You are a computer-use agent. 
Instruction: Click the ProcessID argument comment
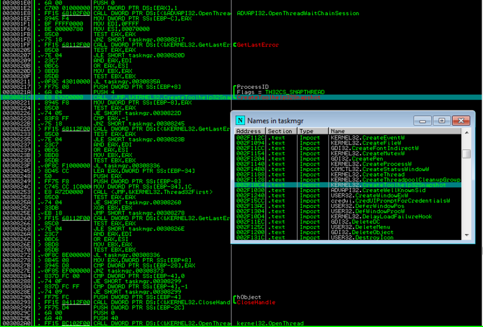[x=252, y=86]
